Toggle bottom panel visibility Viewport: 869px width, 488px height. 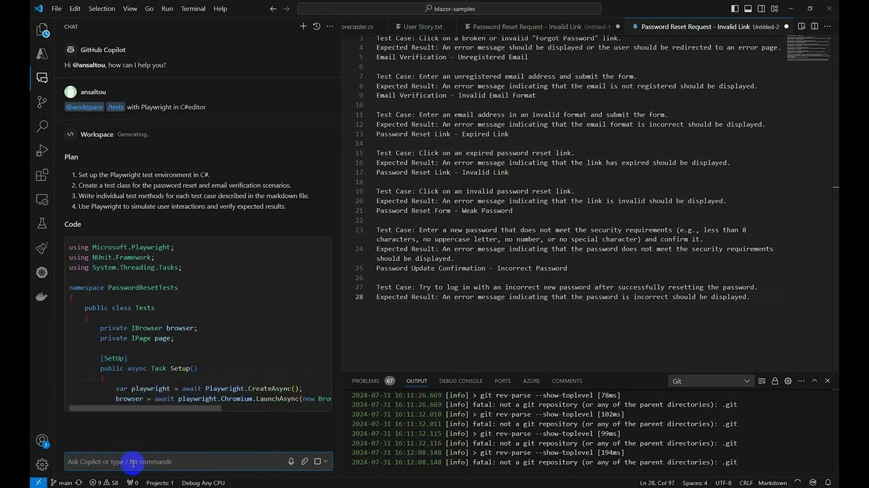coord(748,9)
